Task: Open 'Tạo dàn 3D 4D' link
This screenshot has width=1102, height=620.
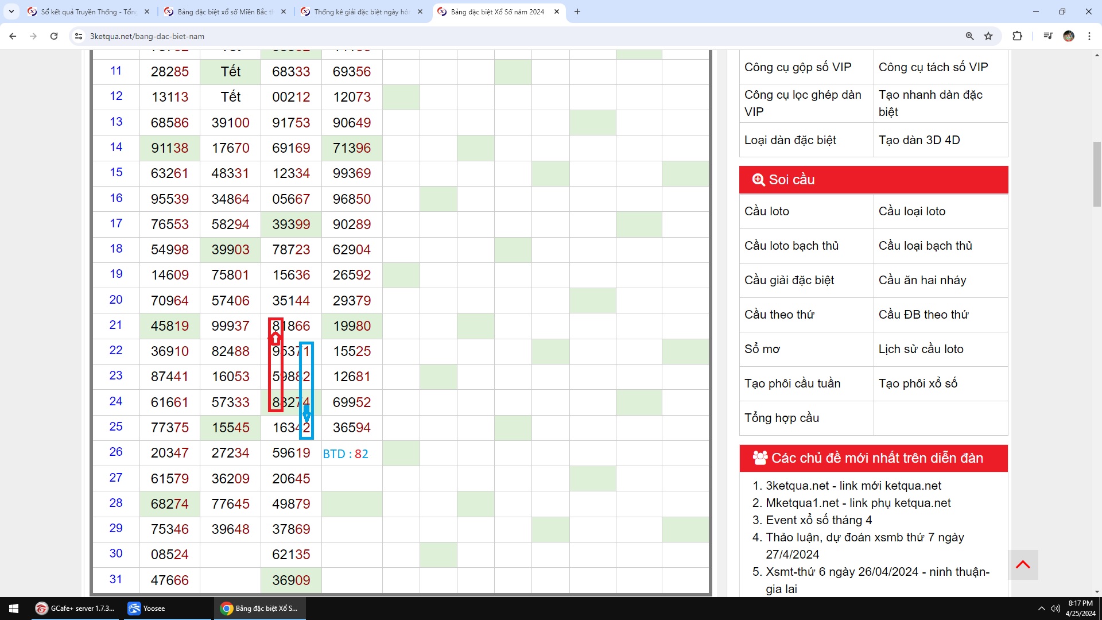Action: 919,140
